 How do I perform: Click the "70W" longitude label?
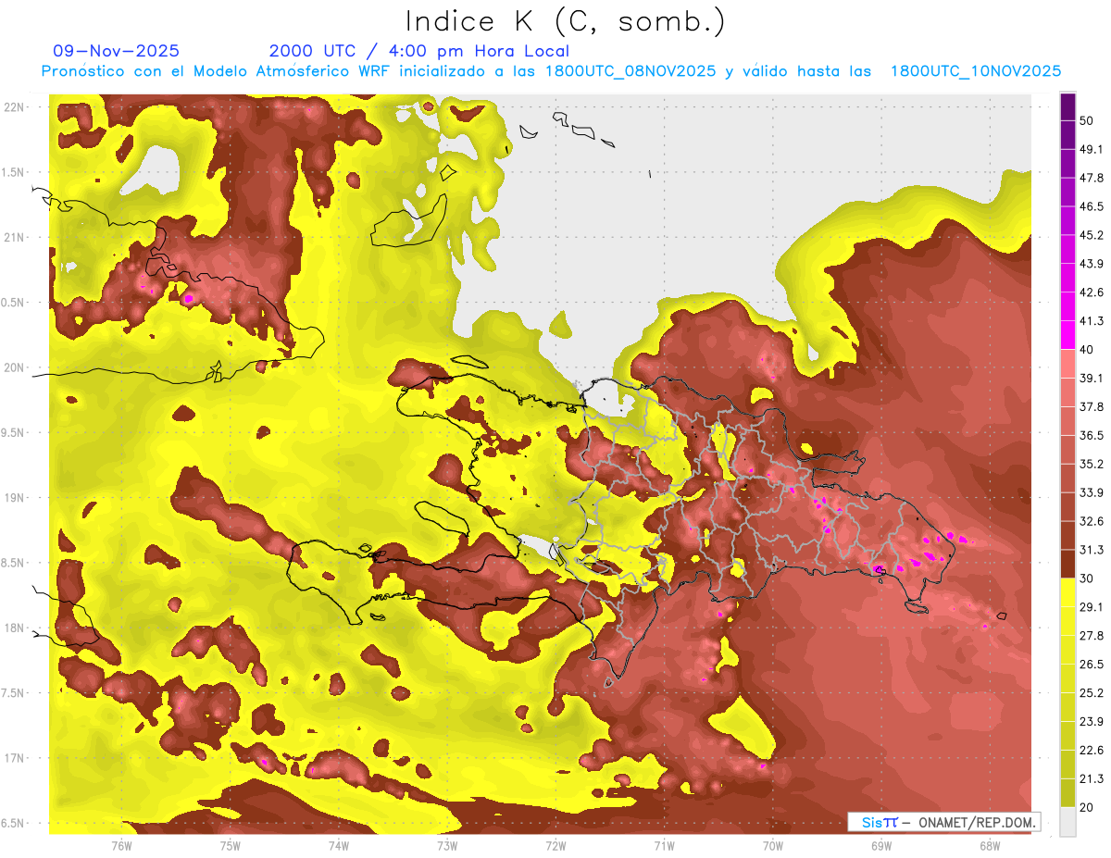coord(773,845)
